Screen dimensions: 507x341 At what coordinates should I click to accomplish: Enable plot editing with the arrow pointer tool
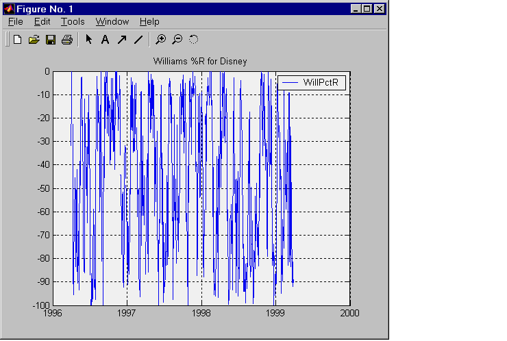pyautogui.click(x=89, y=40)
